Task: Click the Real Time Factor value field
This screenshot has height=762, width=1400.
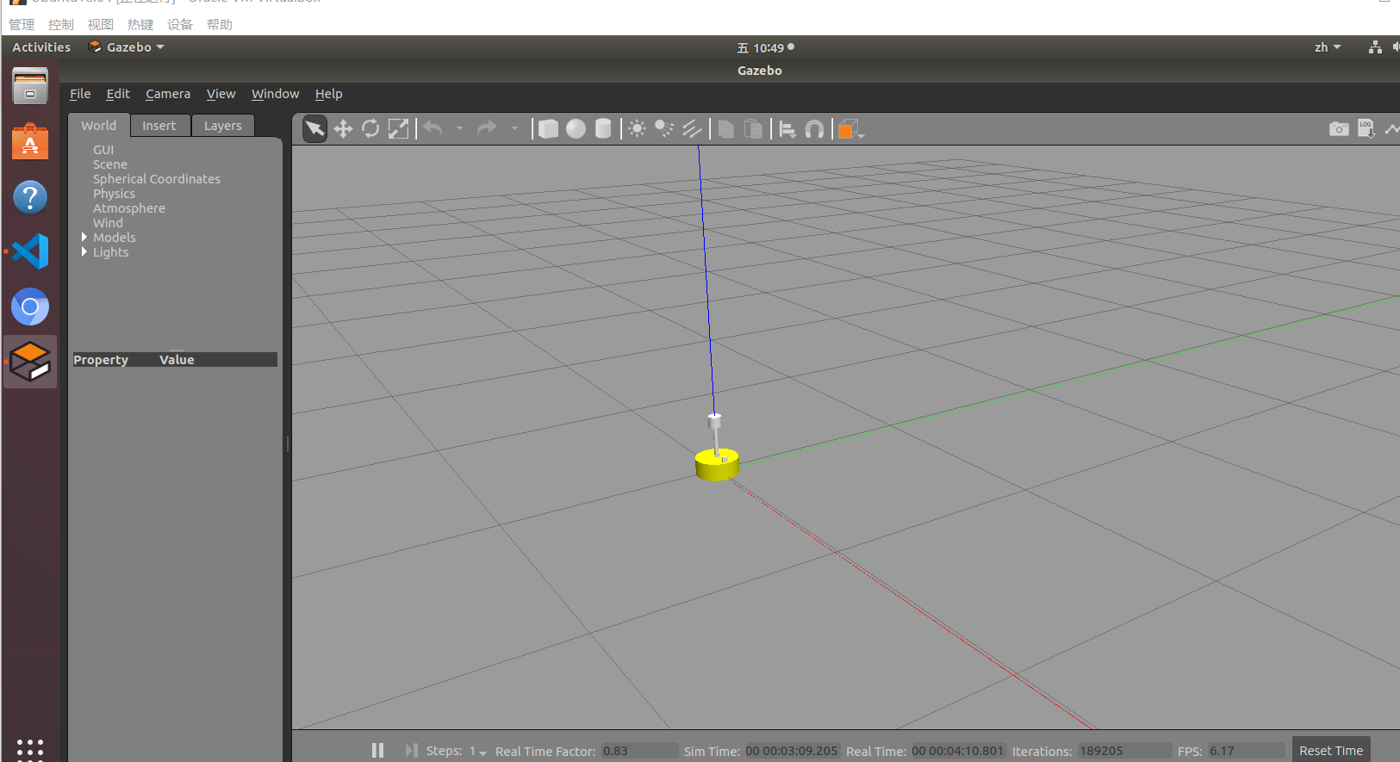Action: 639,751
